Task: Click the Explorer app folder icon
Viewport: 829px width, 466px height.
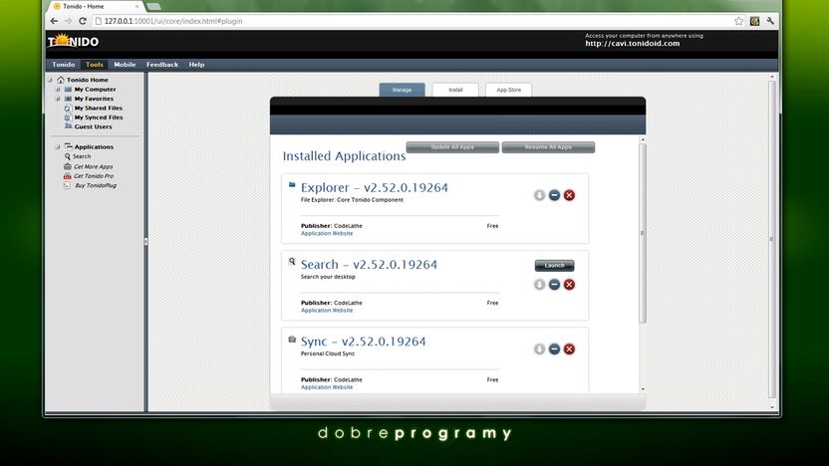Action: (x=292, y=185)
